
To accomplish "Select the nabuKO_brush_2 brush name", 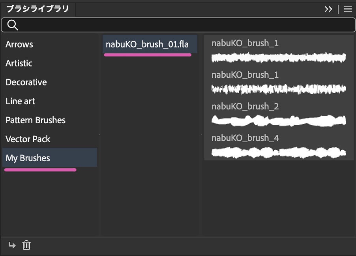I will (245, 106).
